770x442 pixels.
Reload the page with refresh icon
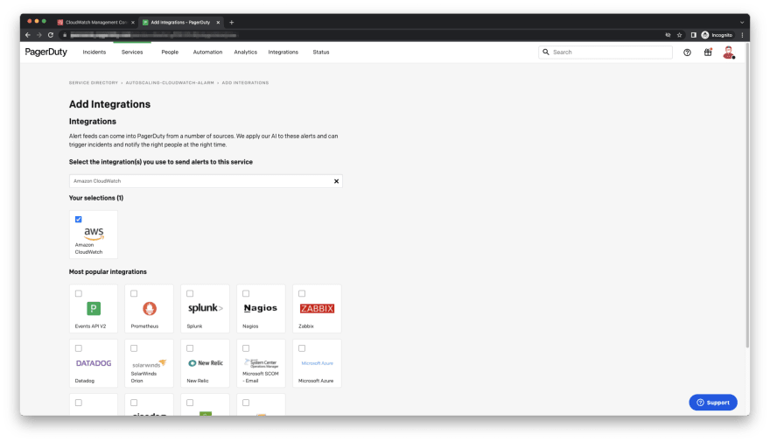click(51, 35)
